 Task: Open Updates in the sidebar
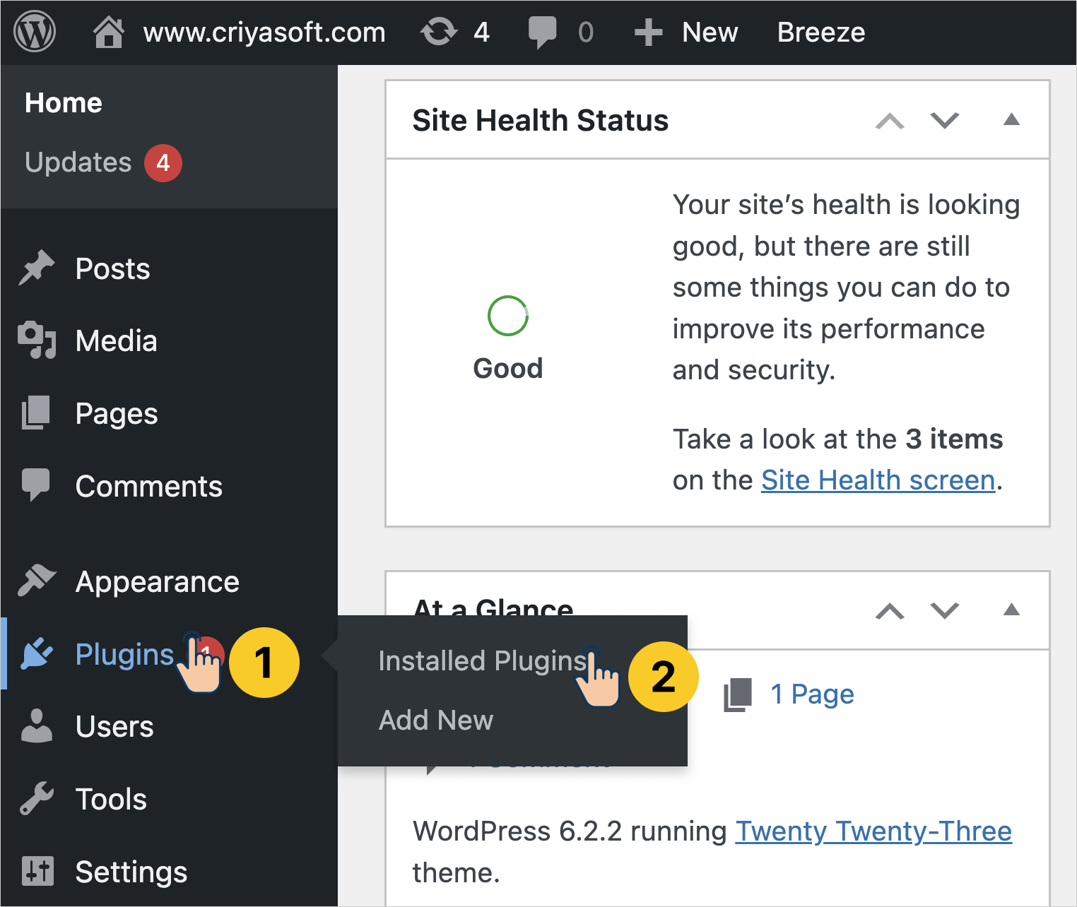78,162
